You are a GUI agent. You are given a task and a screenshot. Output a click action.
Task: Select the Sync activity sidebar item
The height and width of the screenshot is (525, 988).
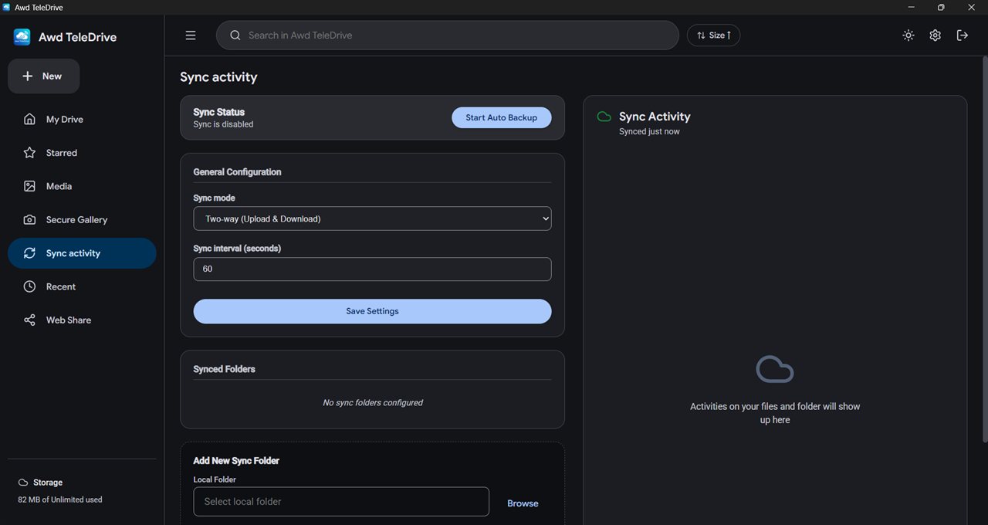[82, 253]
